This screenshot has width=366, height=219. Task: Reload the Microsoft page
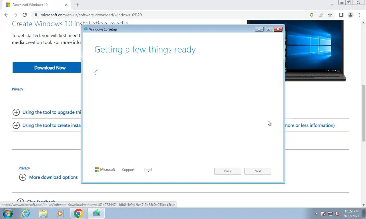click(x=25, y=15)
